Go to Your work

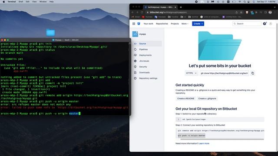pyautogui.click(x=148, y=24)
